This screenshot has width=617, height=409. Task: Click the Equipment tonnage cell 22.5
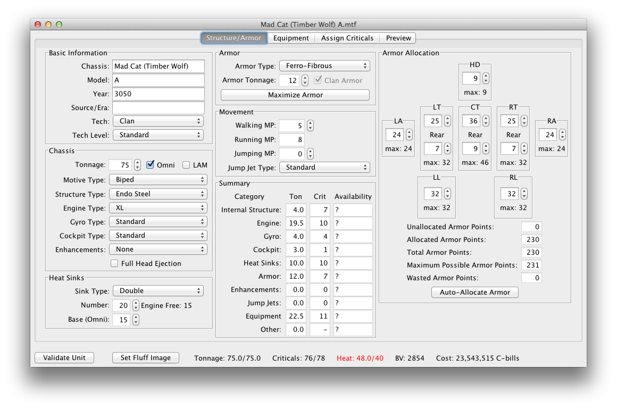(x=296, y=316)
